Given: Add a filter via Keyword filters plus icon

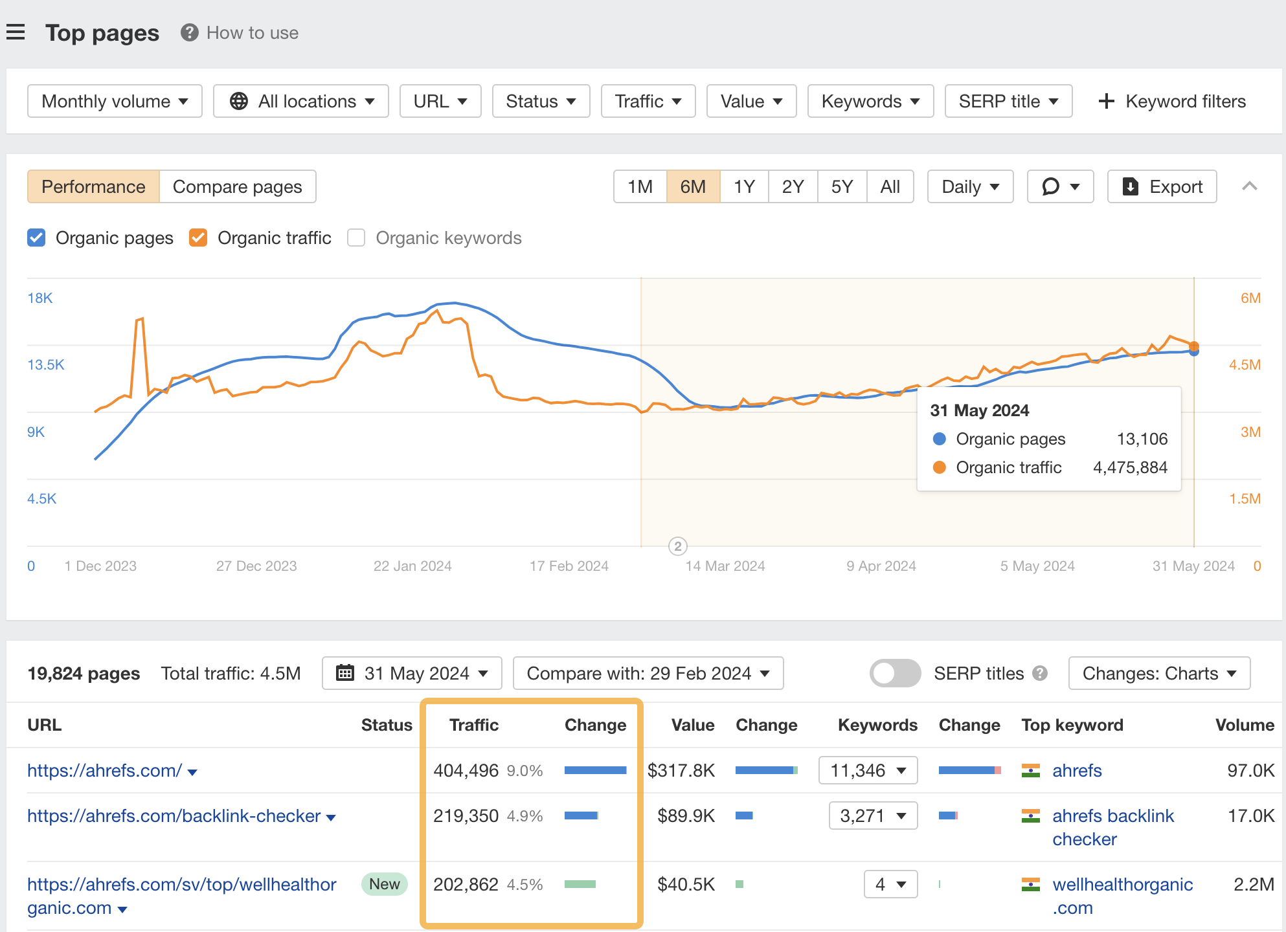Looking at the screenshot, I should click(x=1105, y=101).
